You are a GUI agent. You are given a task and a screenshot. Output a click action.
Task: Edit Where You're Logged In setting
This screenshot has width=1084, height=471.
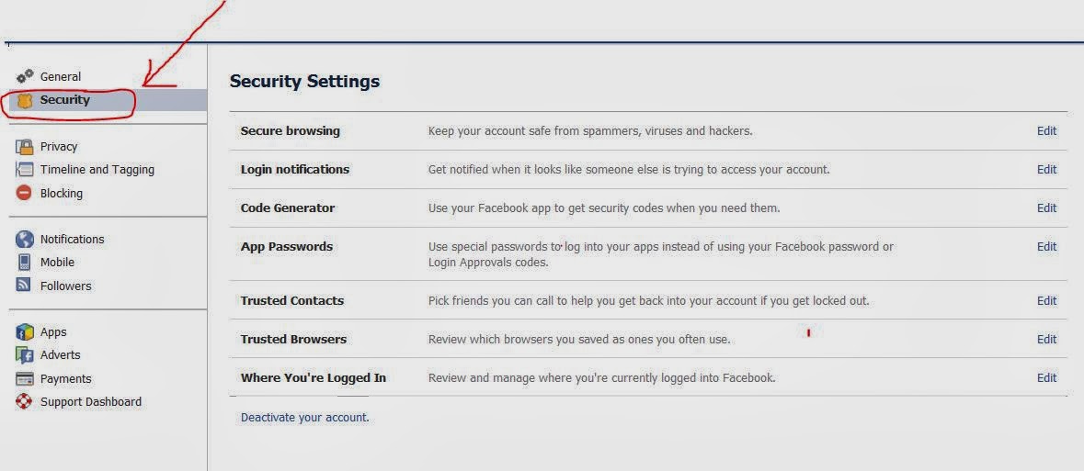coord(1046,377)
